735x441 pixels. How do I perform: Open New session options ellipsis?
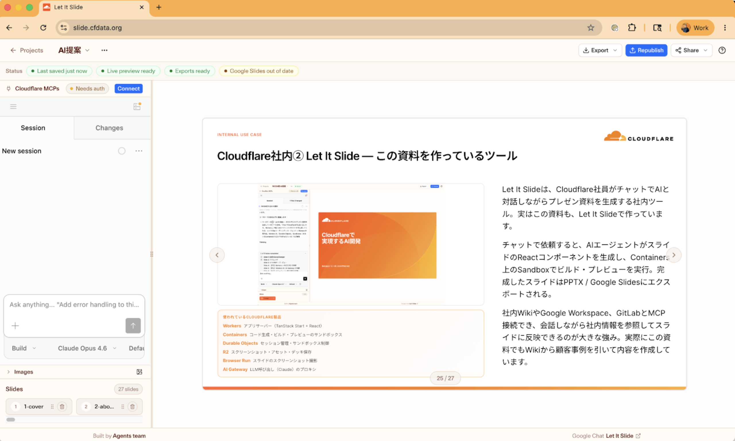pyautogui.click(x=139, y=151)
